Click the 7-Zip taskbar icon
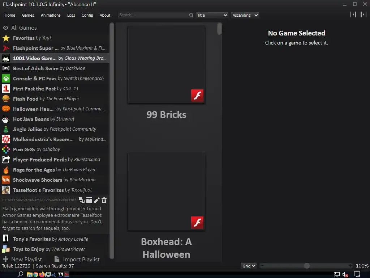Image resolution: width=370 pixels, height=278 pixels. (60, 274)
